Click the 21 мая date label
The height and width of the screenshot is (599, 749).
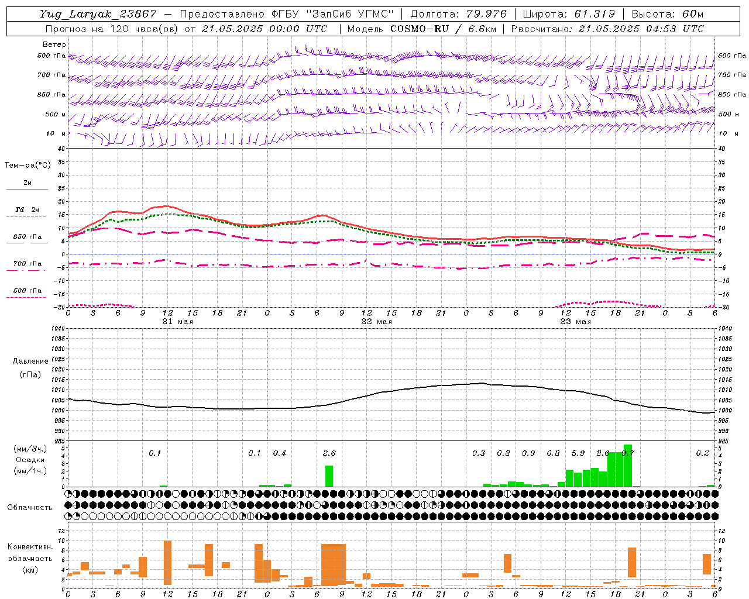point(177,322)
